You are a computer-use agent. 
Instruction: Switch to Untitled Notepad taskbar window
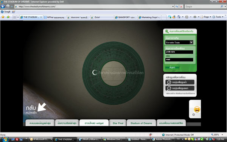tap(138, 139)
